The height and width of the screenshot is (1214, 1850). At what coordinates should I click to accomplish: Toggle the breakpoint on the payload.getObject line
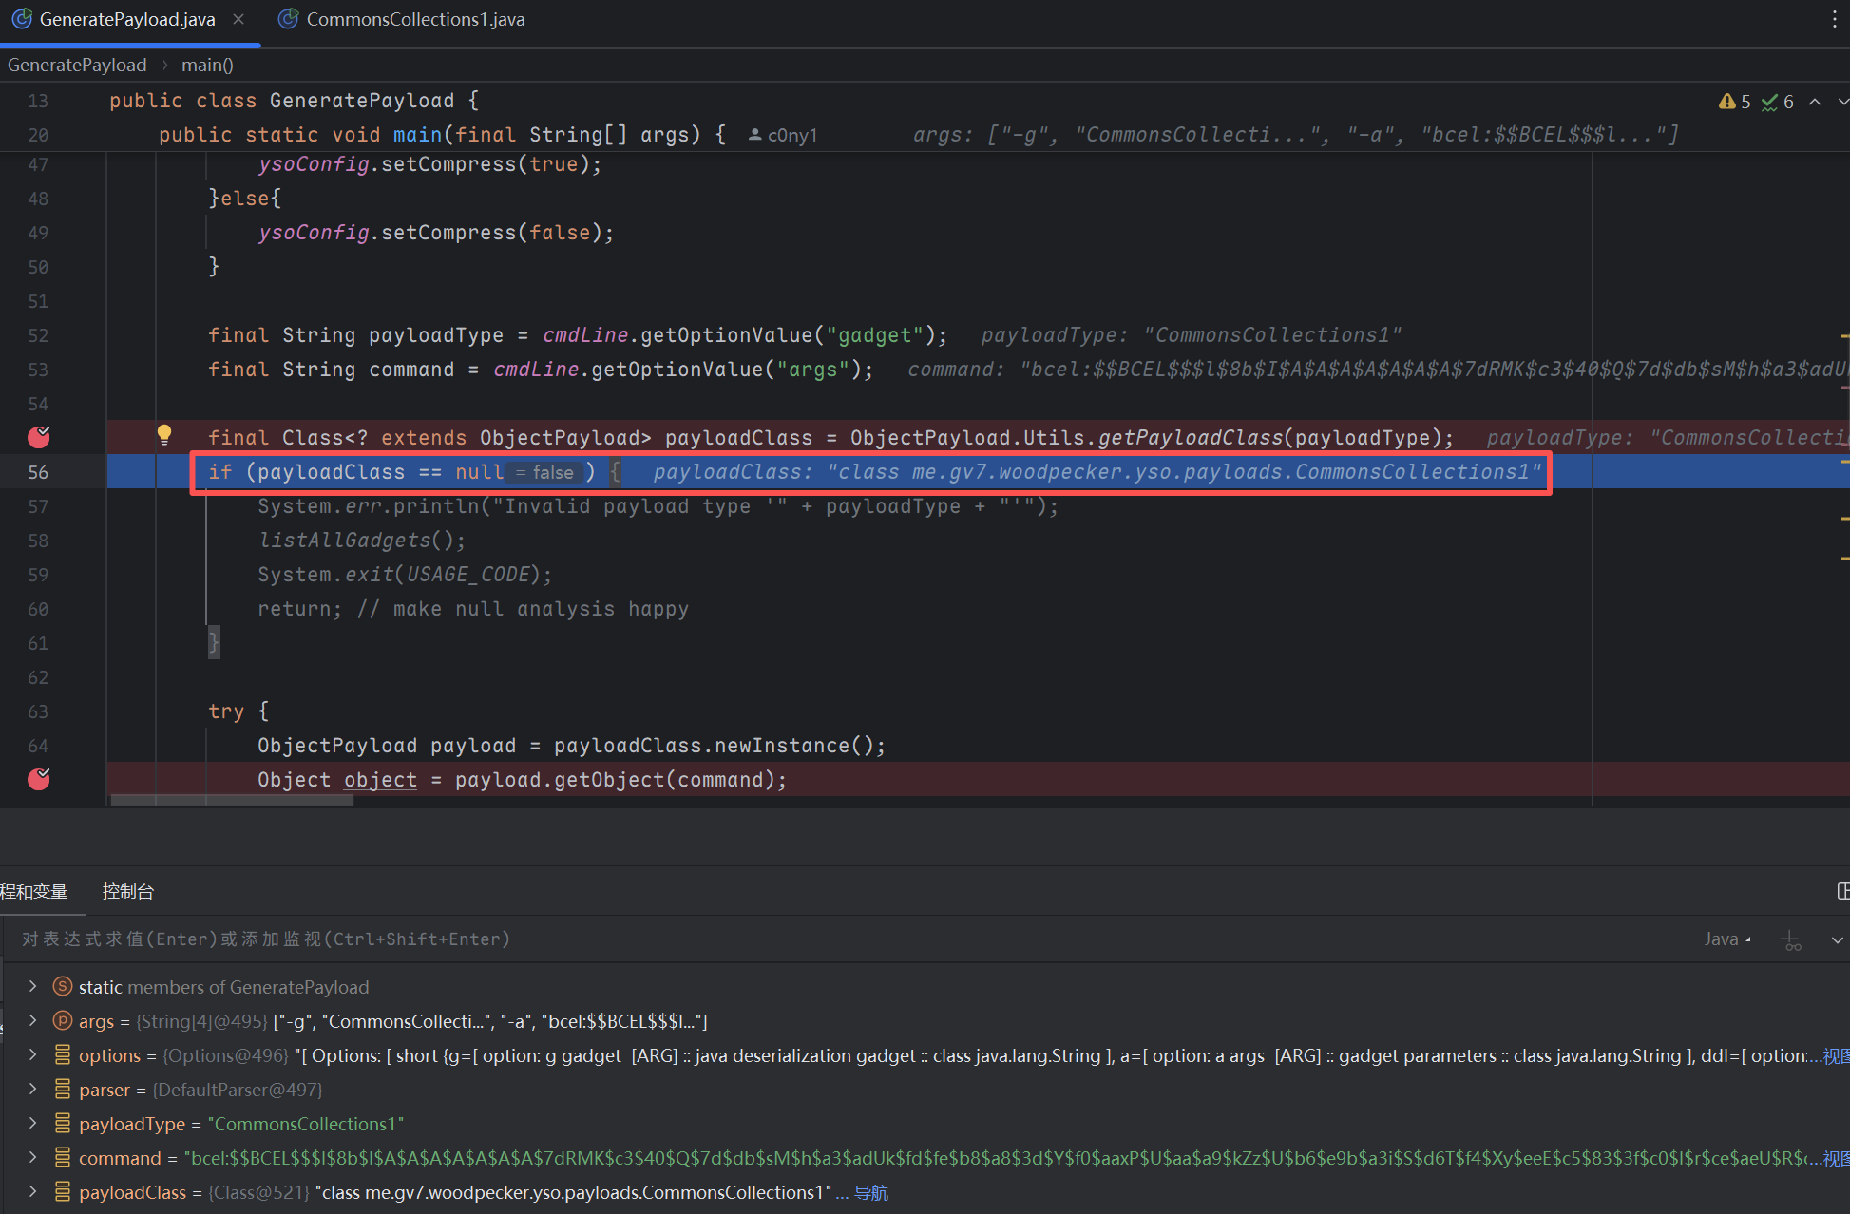[38, 779]
